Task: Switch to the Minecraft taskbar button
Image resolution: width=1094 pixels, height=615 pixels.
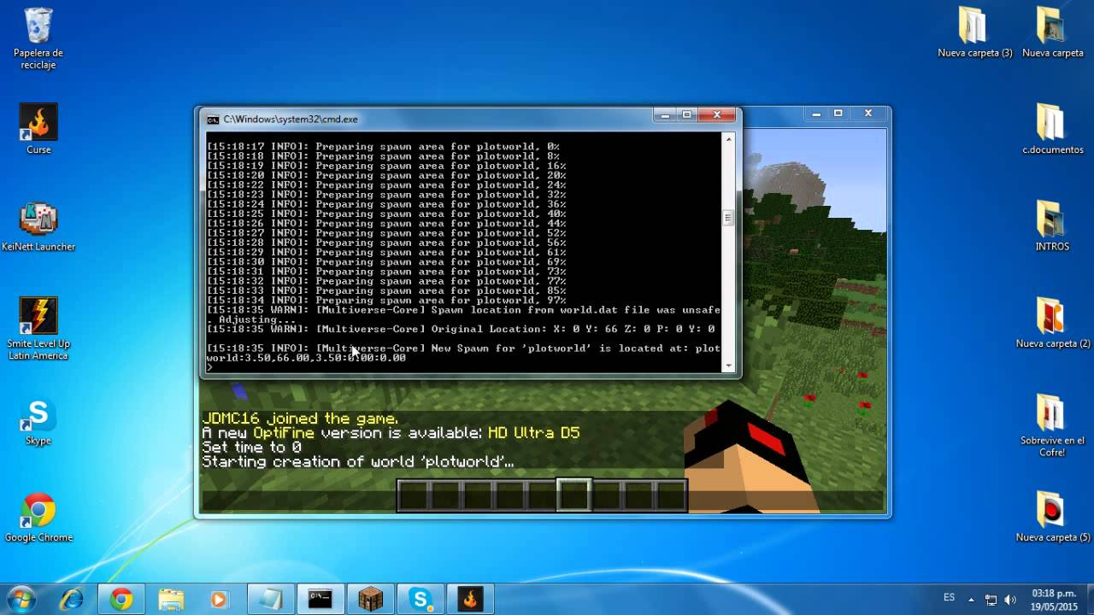Action: (370, 600)
